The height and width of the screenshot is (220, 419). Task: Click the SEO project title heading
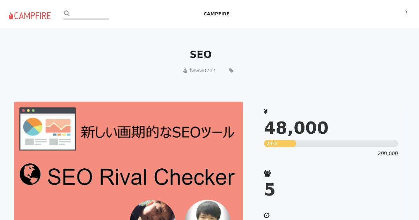pos(201,54)
